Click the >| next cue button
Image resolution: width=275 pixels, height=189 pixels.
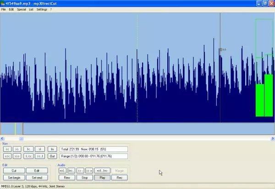point(40,149)
